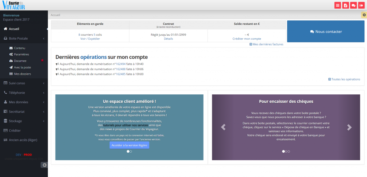Select second dot in cheque carousel
367x177 pixels.
pyautogui.click(x=286, y=152)
